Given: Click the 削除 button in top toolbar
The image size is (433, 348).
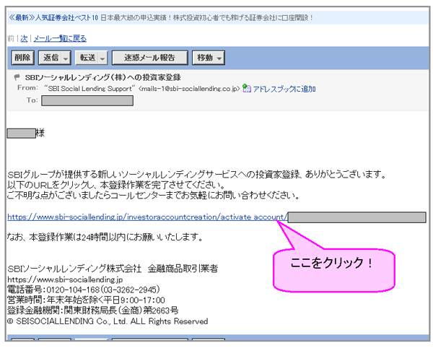Looking at the screenshot, I should pyautogui.click(x=22, y=58).
